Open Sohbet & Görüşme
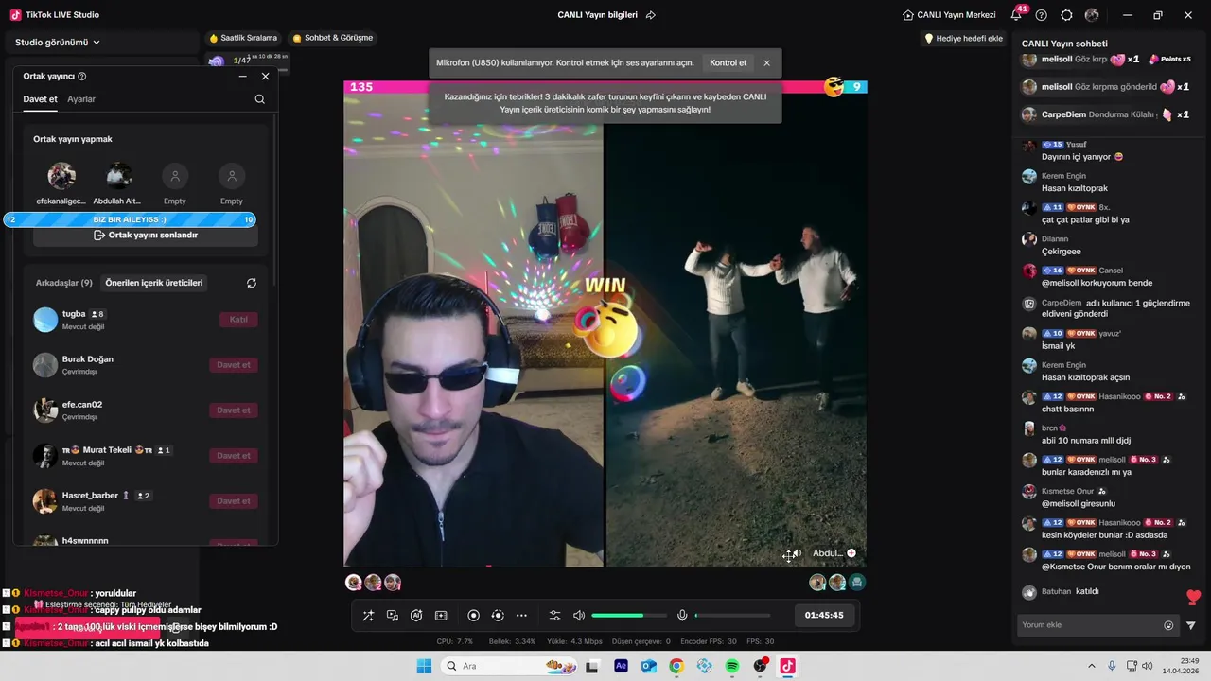 tap(333, 38)
